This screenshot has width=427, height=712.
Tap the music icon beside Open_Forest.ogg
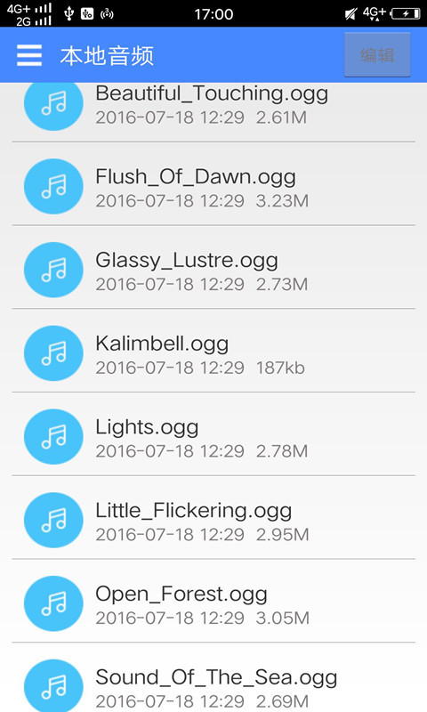(x=53, y=603)
